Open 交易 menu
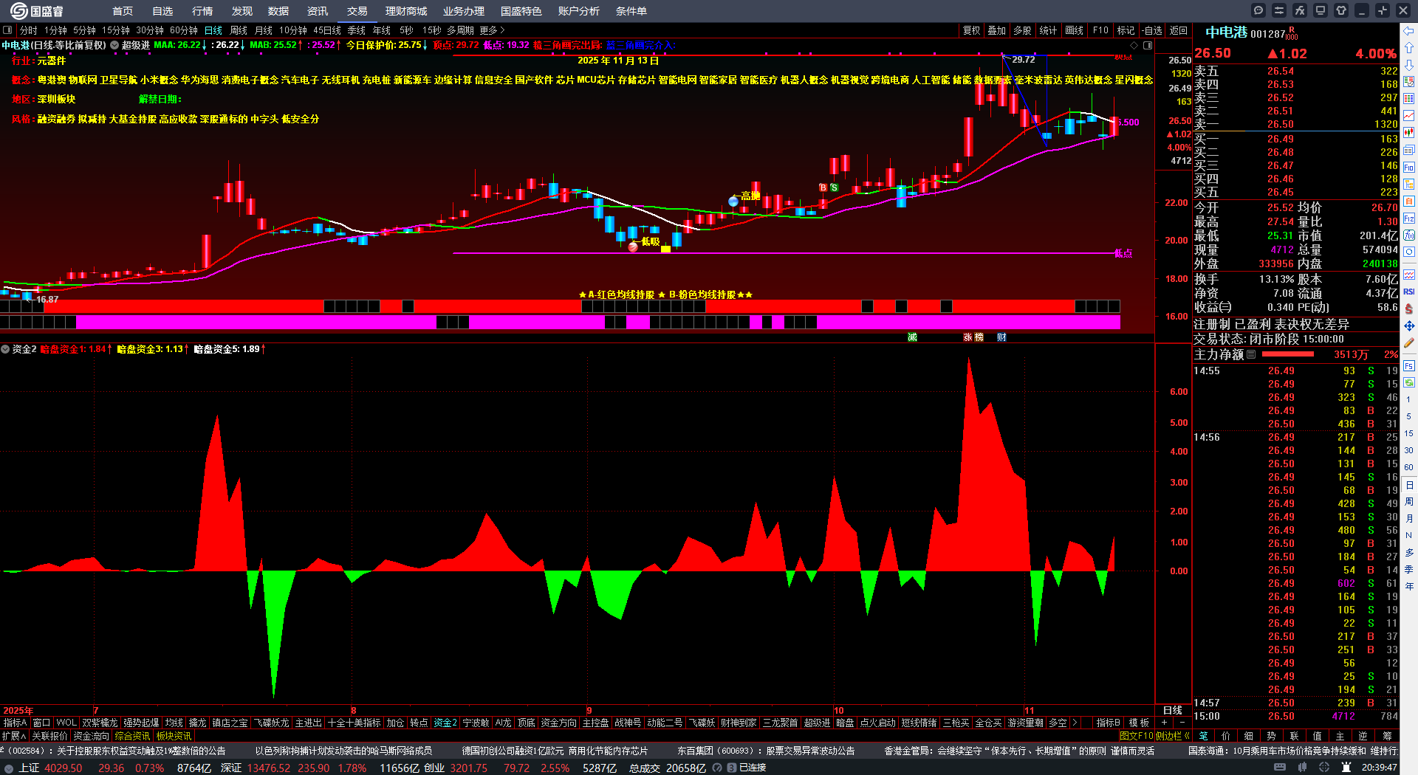1418x775 pixels. tap(357, 11)
